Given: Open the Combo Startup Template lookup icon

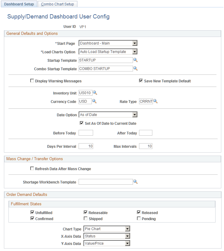Looking at the screenshot, I should (135, 69).
